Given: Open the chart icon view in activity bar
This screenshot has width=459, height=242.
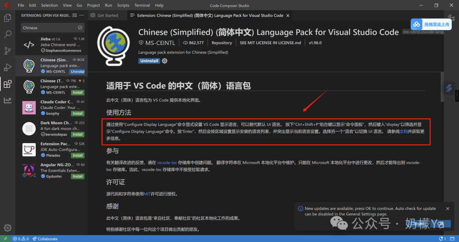Looking at the screenshot, I should 8,100.
